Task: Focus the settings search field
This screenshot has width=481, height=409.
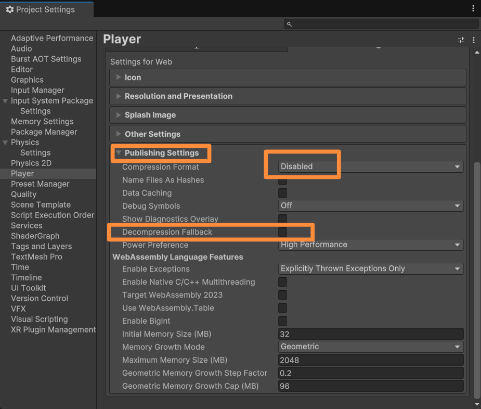Action: pos(381,24)
